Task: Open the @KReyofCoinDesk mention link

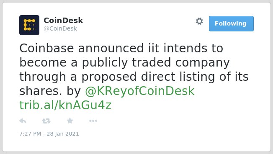Action: [x=140, y=91]
